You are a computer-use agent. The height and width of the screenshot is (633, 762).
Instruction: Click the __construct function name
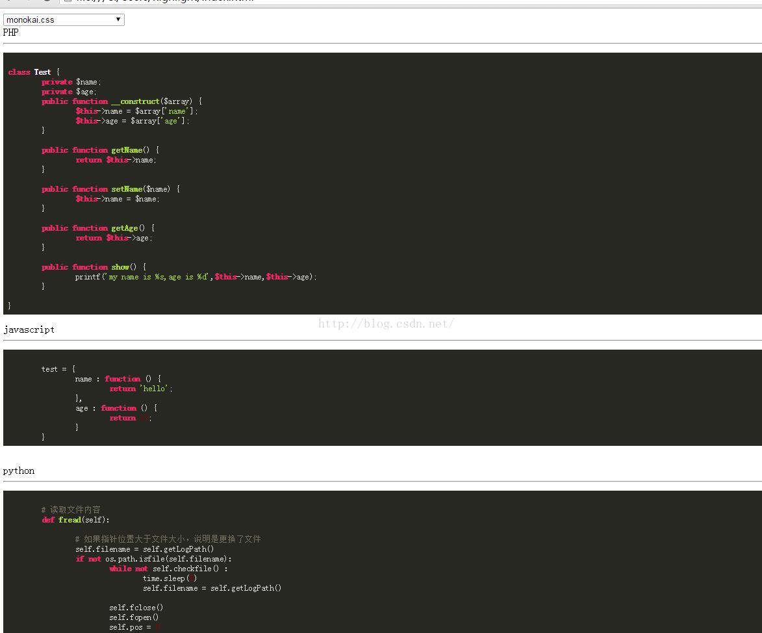(135, 101)
